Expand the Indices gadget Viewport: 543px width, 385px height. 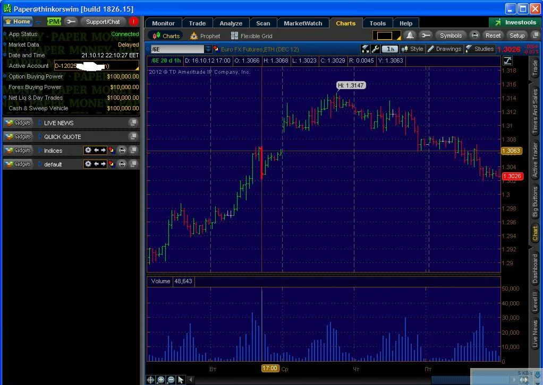(x=40, y=150)
